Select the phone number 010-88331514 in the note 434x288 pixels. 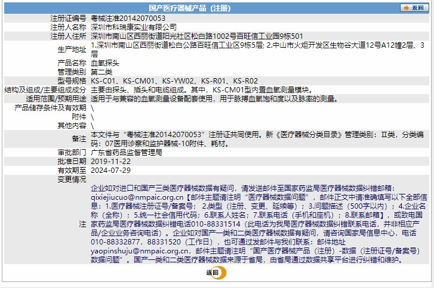click(216, 224)
